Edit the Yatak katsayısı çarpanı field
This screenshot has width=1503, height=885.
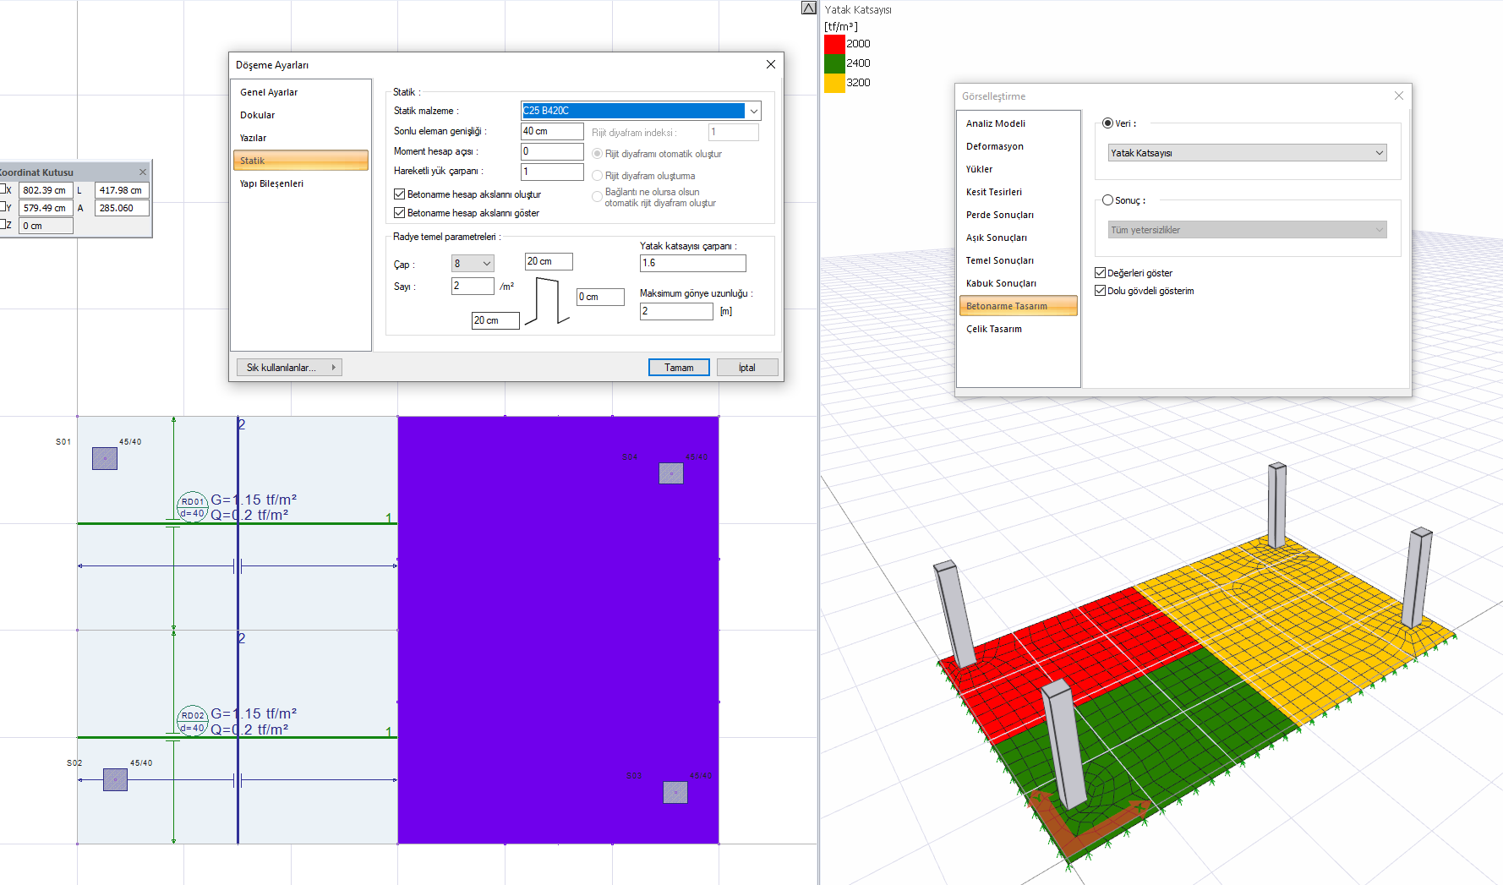693,263
